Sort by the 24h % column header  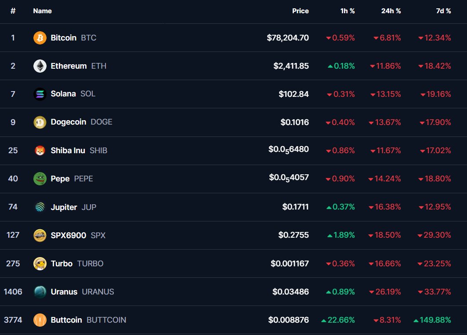(x=391, y=11)
